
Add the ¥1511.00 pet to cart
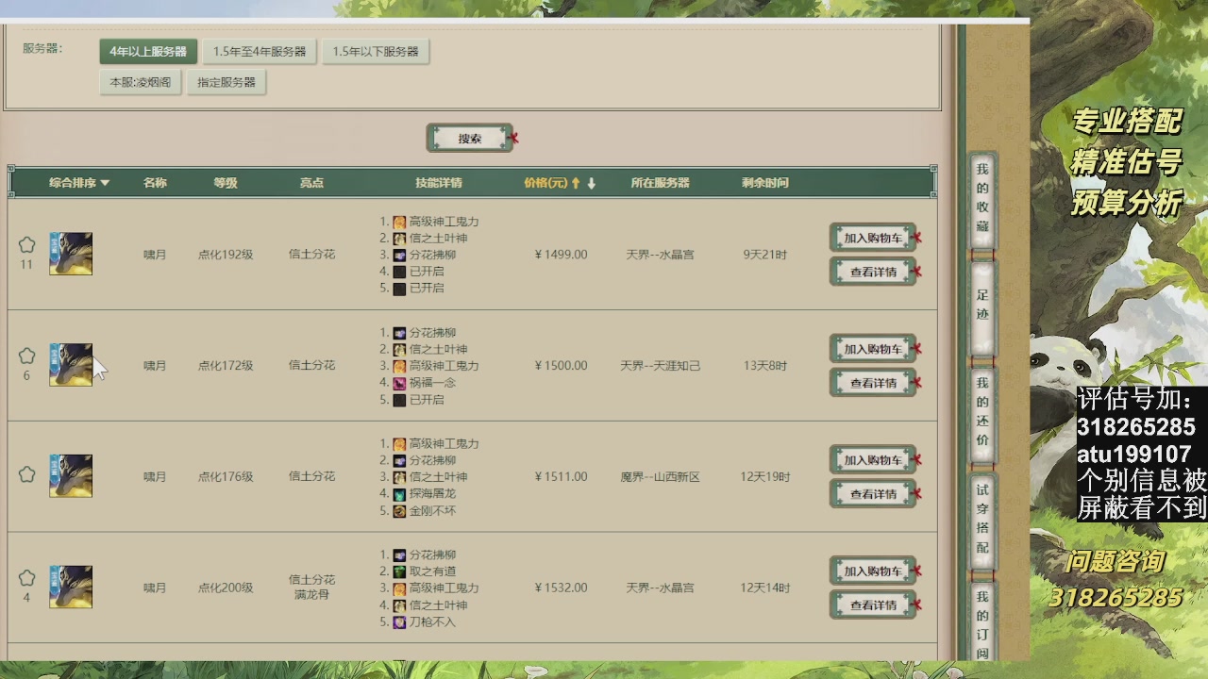[x=873, y=460]
